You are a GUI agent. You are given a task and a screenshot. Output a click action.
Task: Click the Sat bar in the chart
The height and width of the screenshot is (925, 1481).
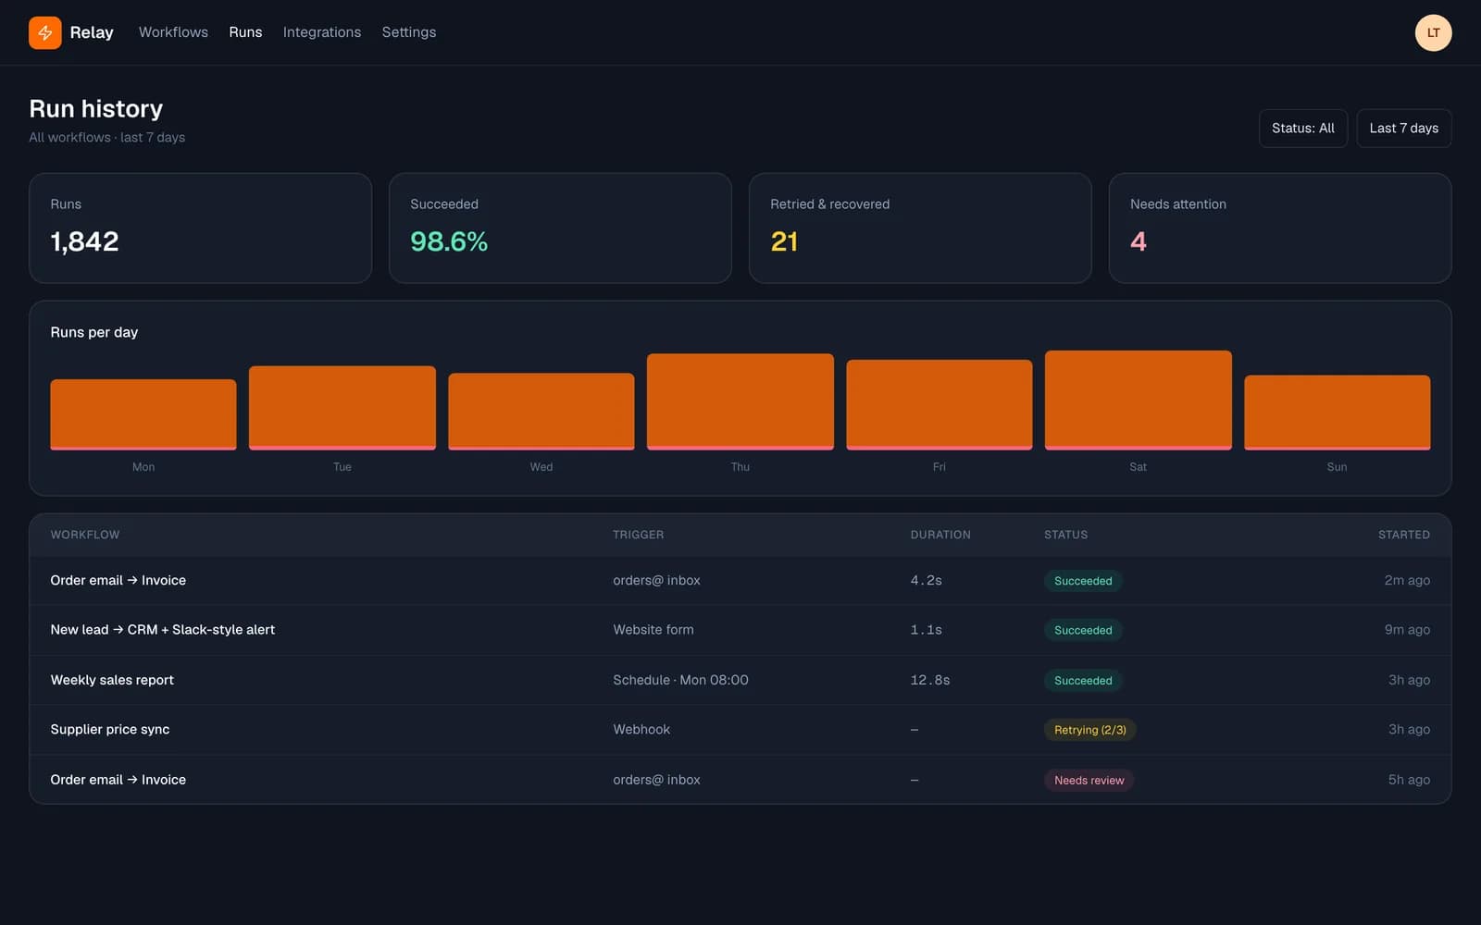[1139, 400]
